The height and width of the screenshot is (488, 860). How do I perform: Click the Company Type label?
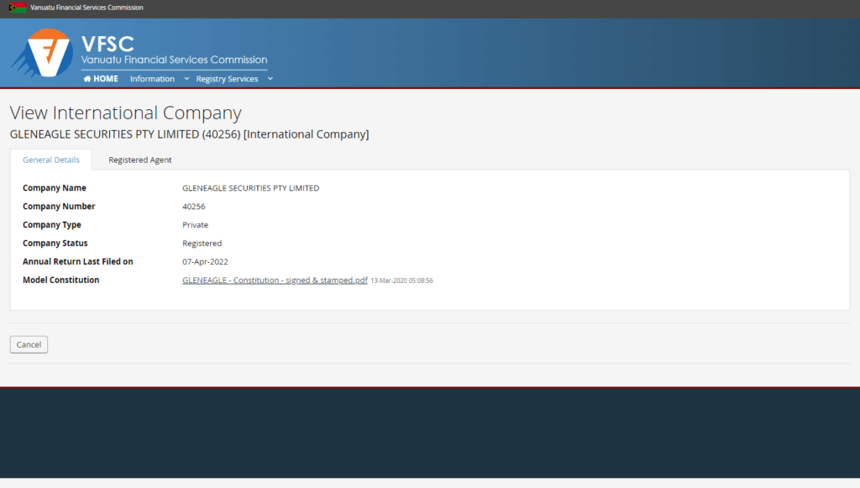(x=51, y=225)
